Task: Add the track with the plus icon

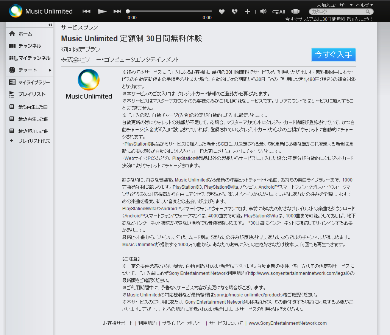Action: (247, 11)
